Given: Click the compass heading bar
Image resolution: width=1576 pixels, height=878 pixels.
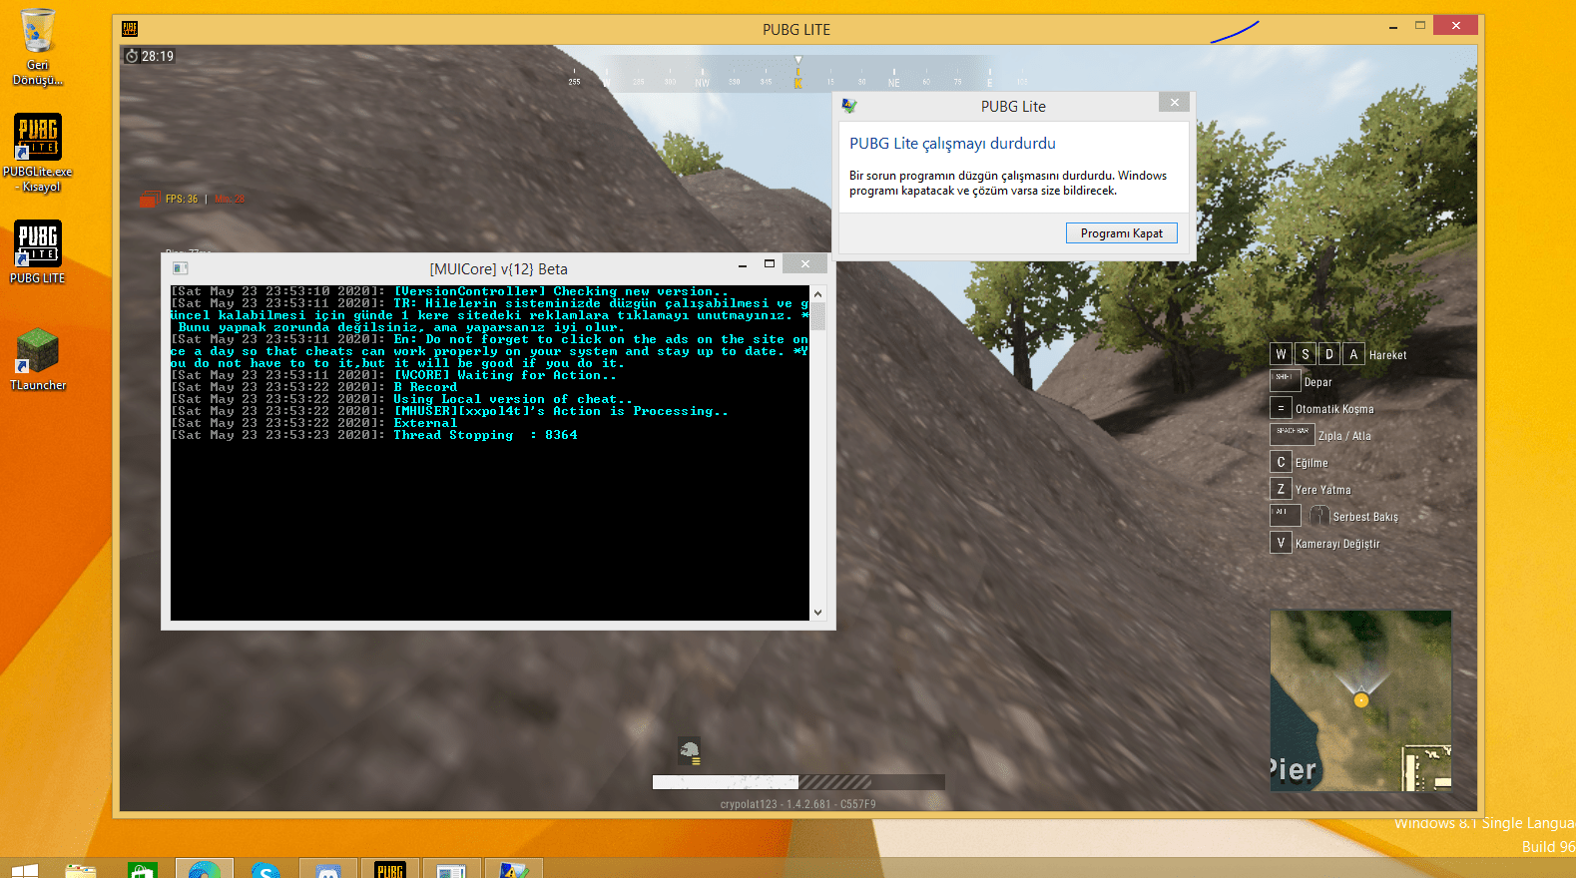Looking at the screenshot, I should click(797, 76).
